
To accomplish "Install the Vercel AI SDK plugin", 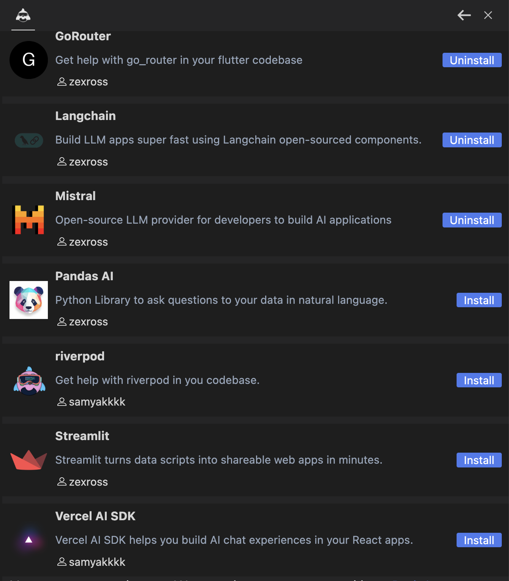I will click(479, 540).
